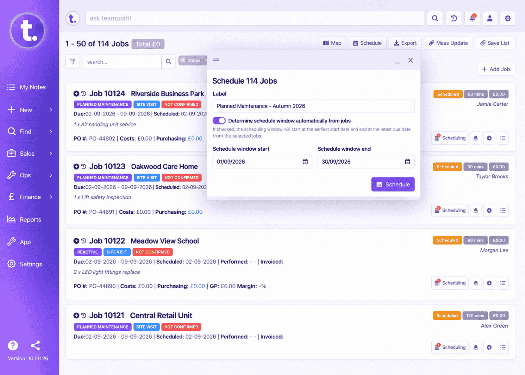Image resolution: width=525 pixels, height=375 pixels.
Task: Click the search magnifier icon in top bar
Action: tap(435, 18)
